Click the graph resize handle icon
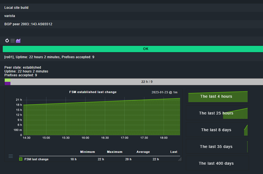The width and height of the screenshot is (263, 174). [180, 159]
